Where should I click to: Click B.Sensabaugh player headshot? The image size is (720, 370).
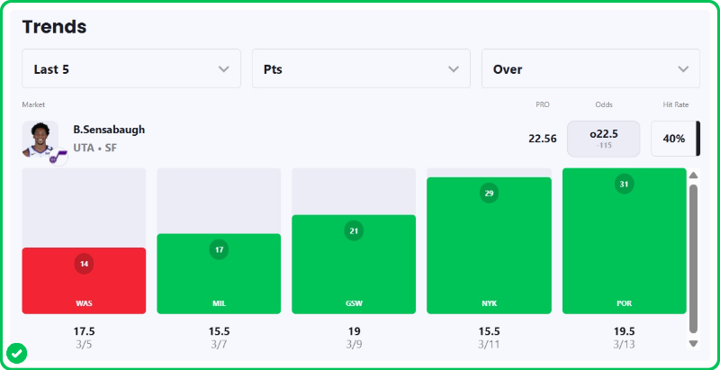[x=40, y=138]
